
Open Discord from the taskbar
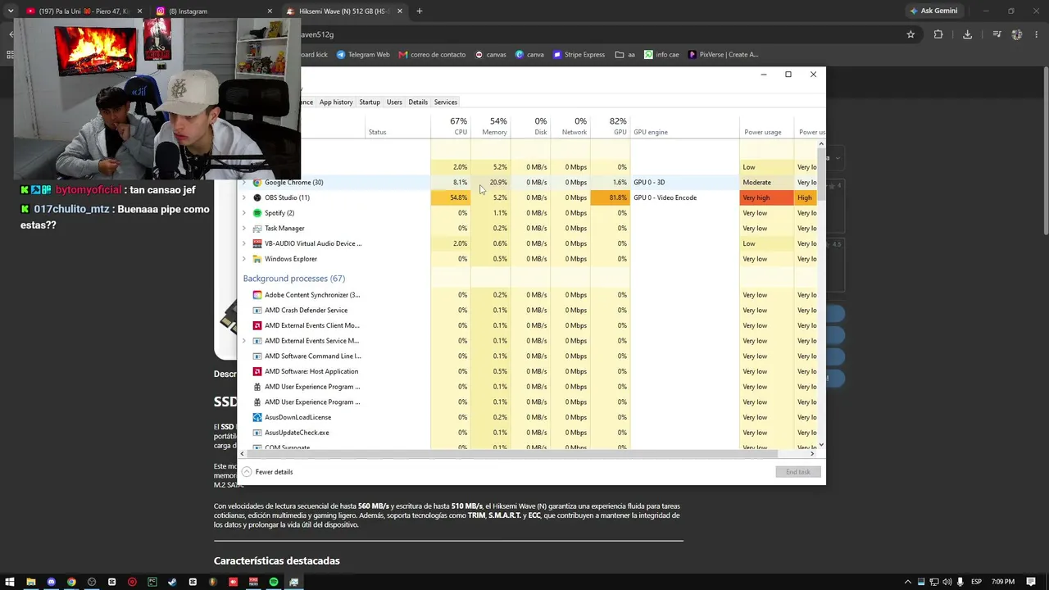tap(51, 582)
